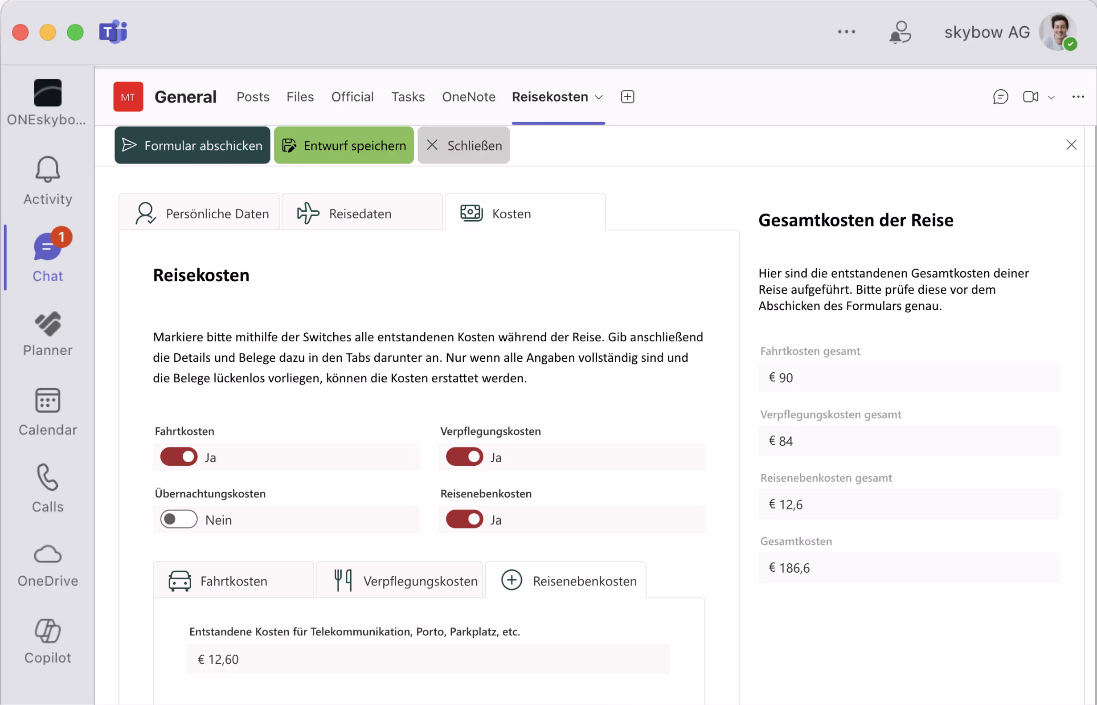Open the Calendar sidebar icon

tap(48, 401)
